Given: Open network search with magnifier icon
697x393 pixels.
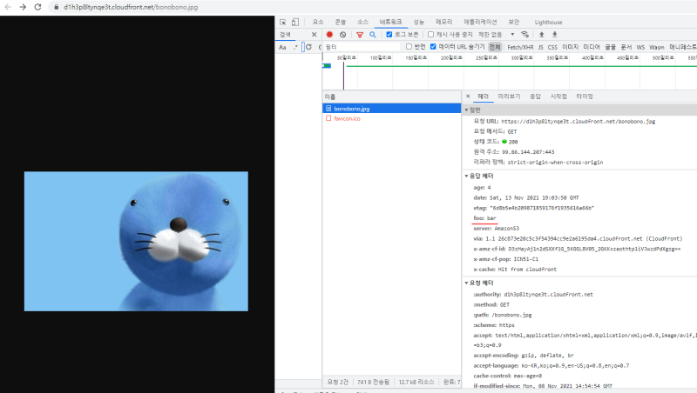Looking at the screenshot, I should [372, 35].
